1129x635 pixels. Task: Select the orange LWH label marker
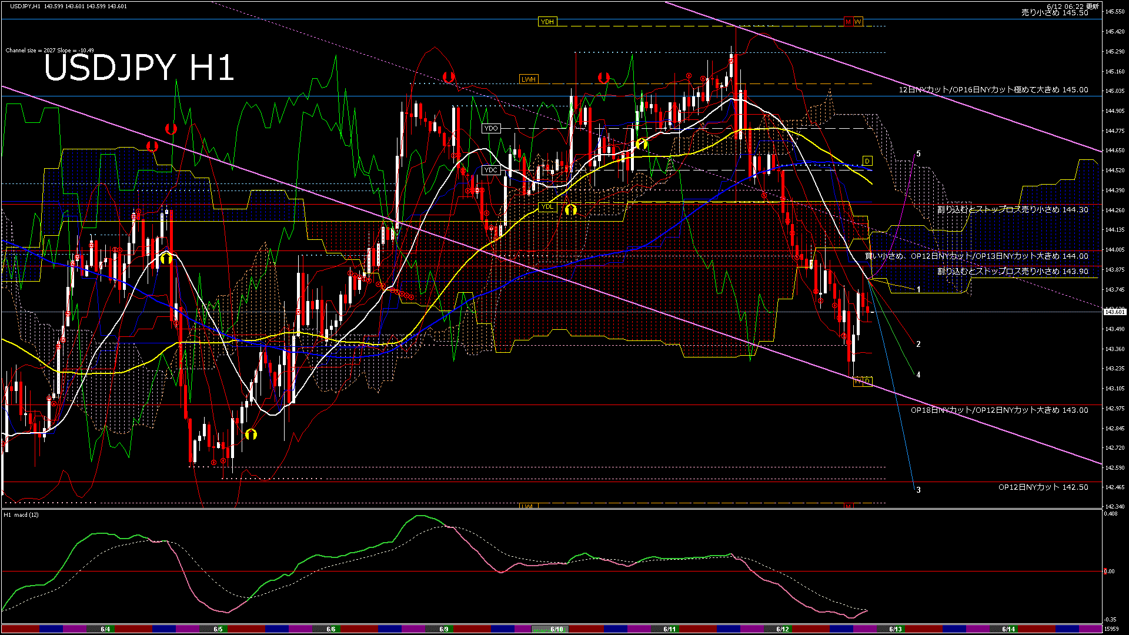pyautogui.click(x=528, y=79)
